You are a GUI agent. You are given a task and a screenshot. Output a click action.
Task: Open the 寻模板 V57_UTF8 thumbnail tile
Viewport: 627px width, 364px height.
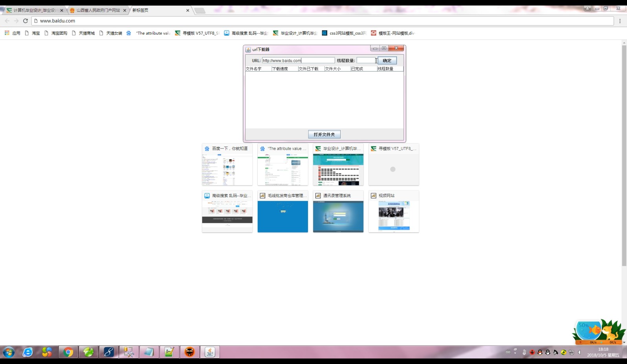[x=394, y=164]
